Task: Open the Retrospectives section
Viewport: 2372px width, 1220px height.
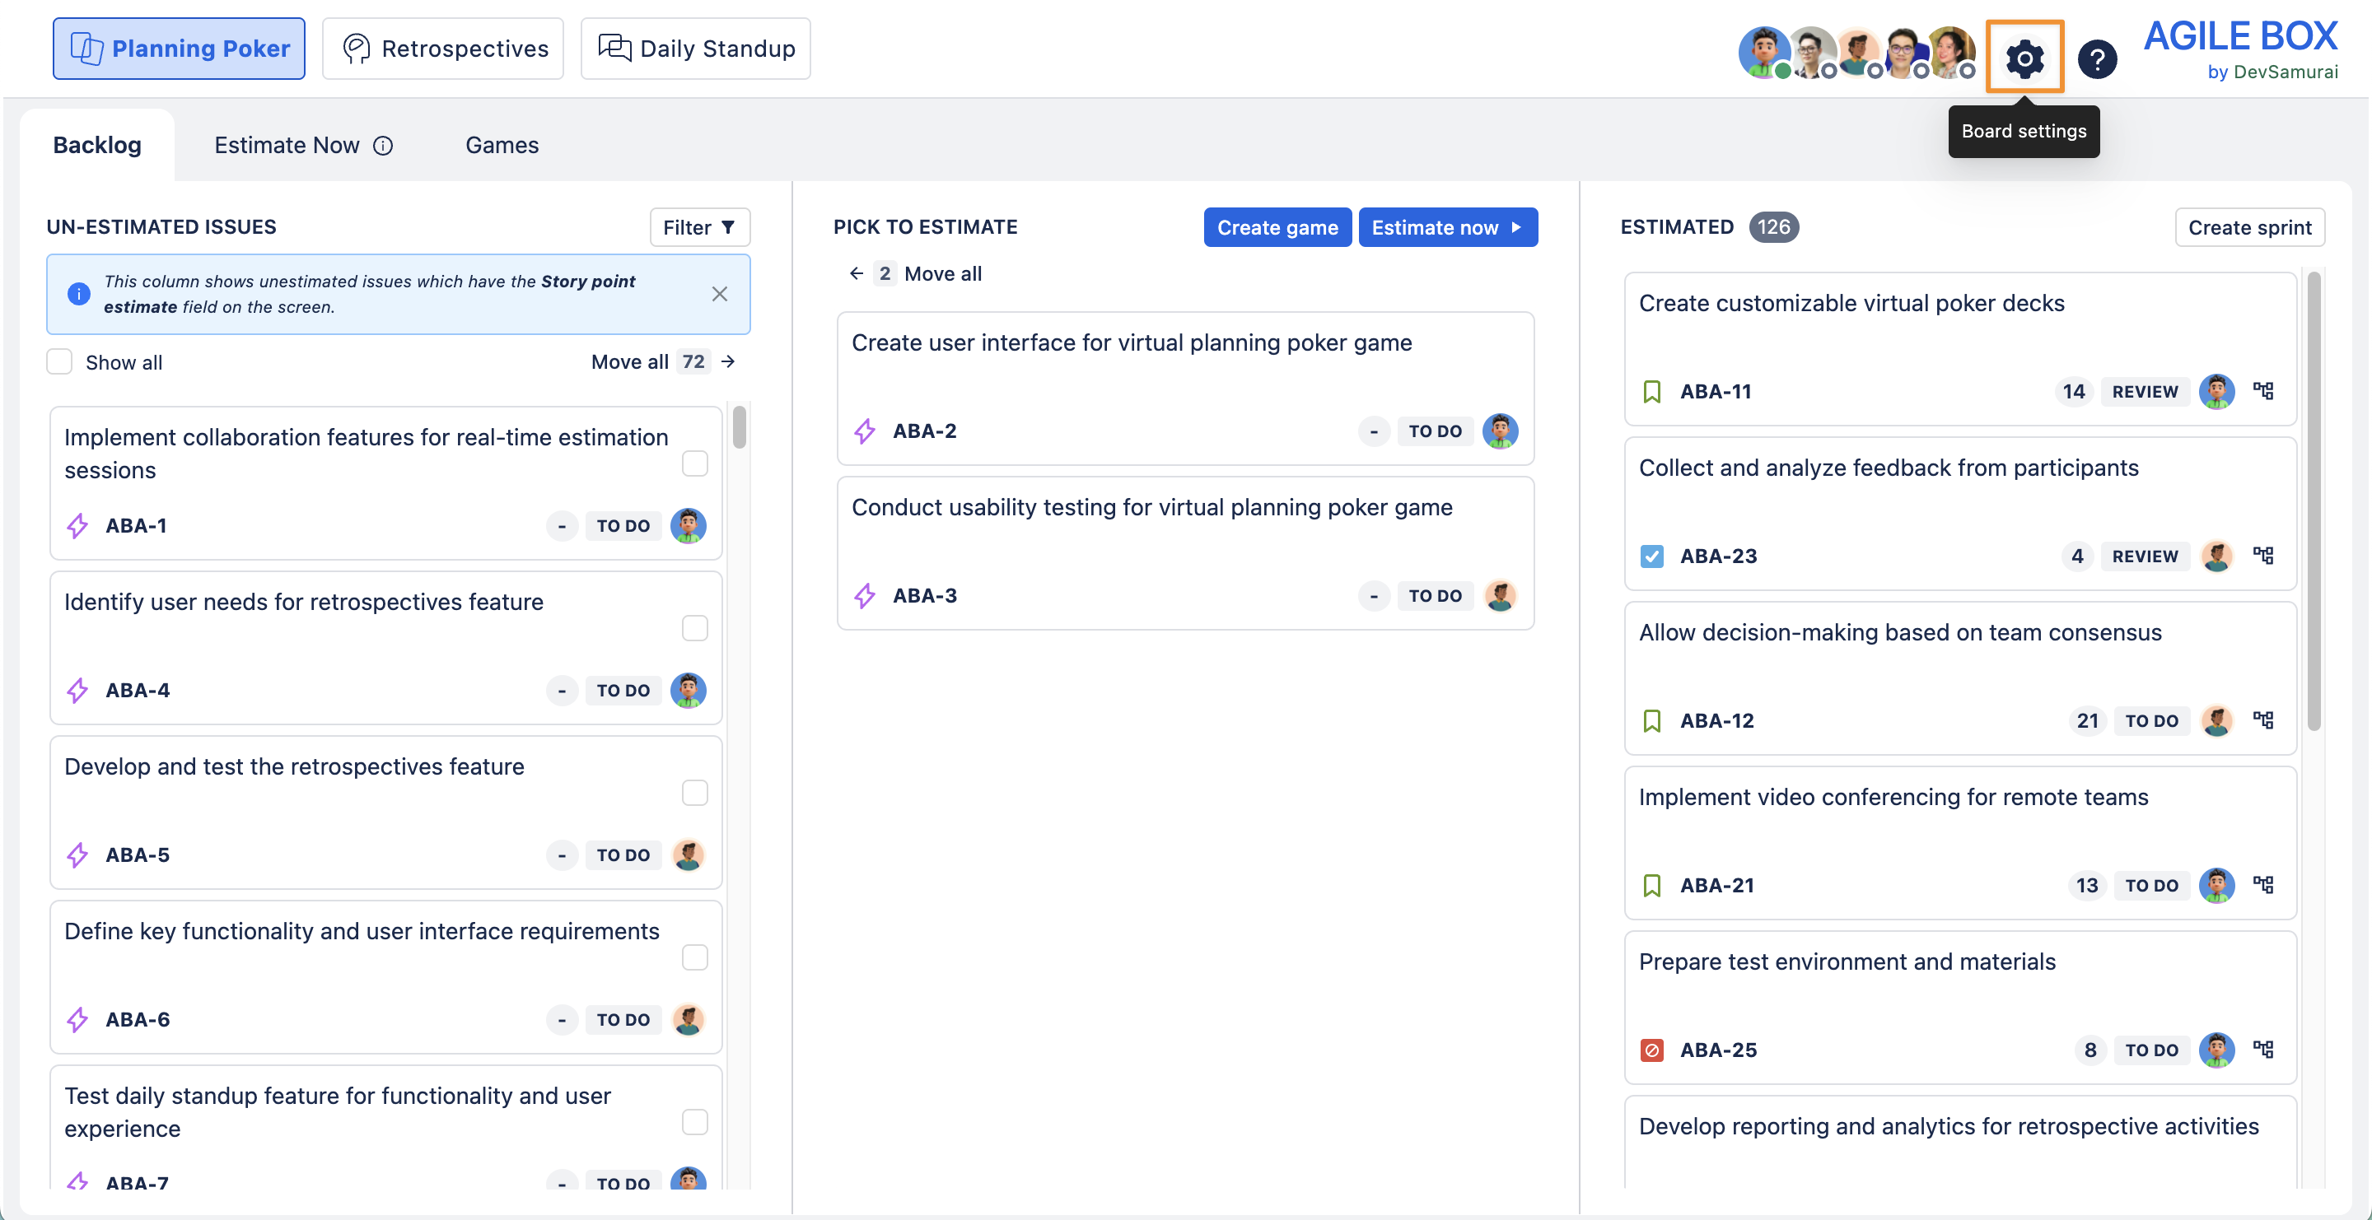Action: 443,49
